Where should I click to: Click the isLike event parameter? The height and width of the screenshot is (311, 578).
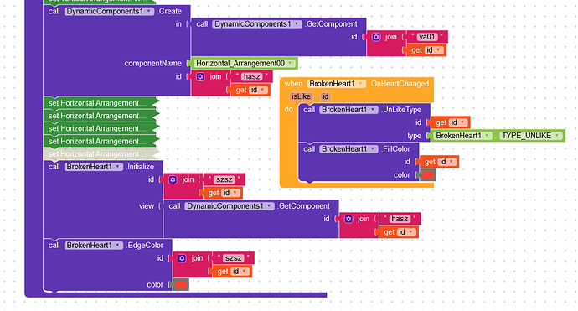[301, 96]
